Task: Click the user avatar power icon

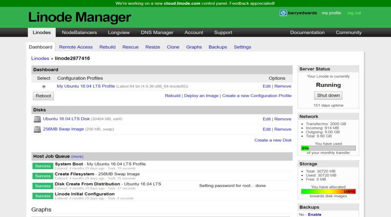Action: tap(283, 13)
